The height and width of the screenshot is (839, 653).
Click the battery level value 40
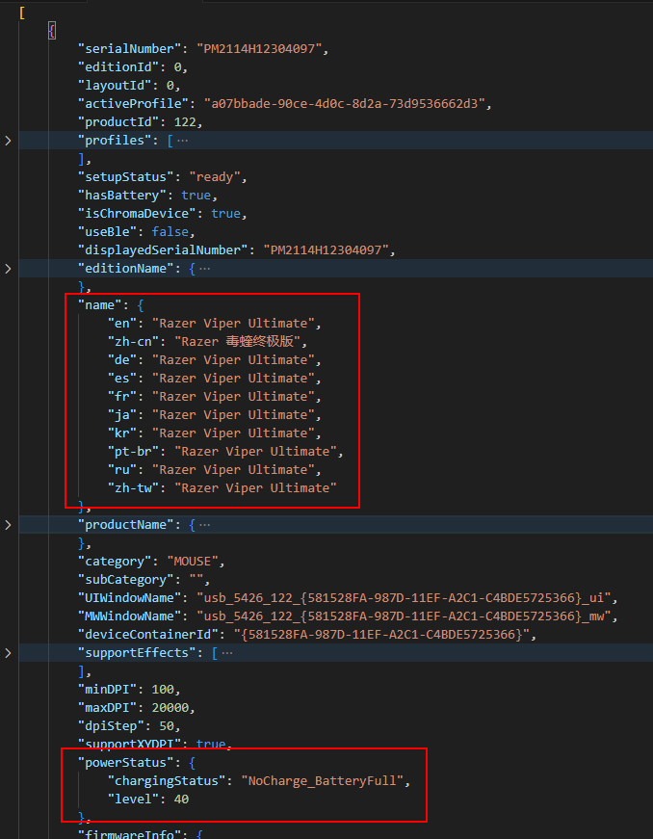[181, 800]
